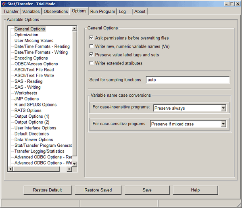This screenshot has height=208, width=242.
Task: Click the options list scroll down arrow
Action: click(74, 164)
